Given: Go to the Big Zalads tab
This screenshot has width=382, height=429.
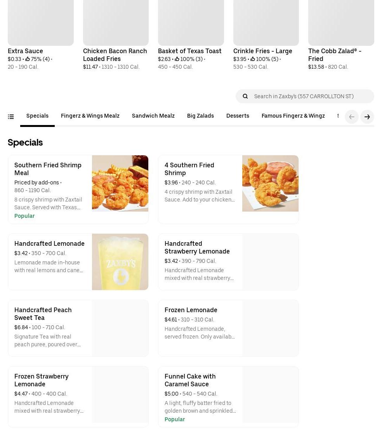Looking at the screenshot, I should [x=200, y=116].
